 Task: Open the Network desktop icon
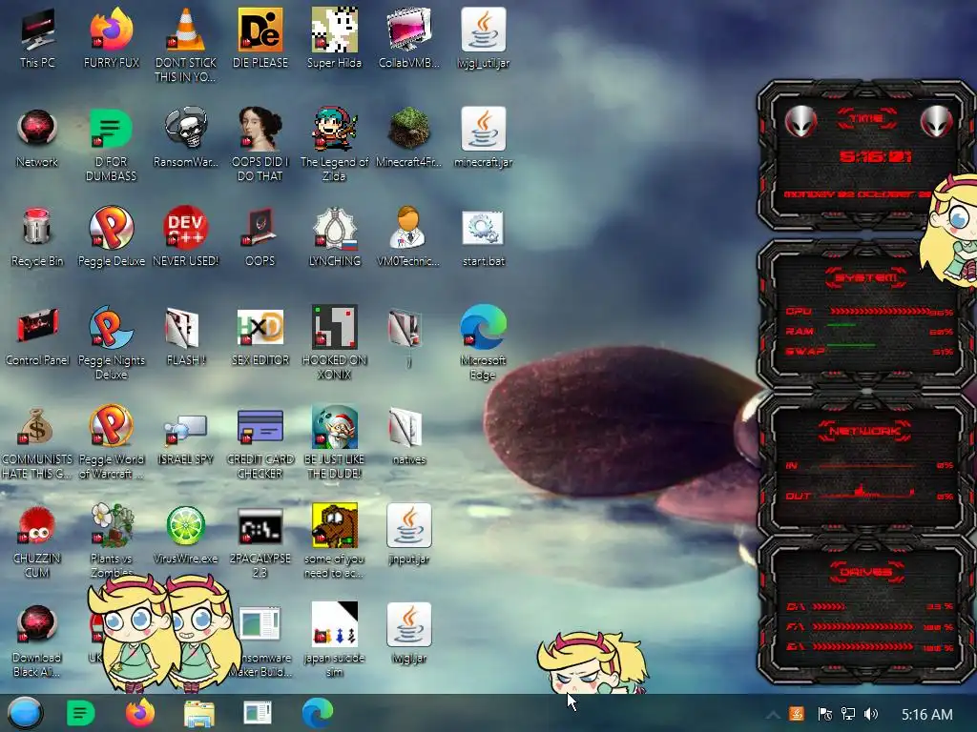click(37, 138)
